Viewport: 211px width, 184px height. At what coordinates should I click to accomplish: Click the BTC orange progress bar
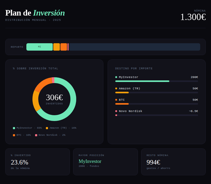122,104
